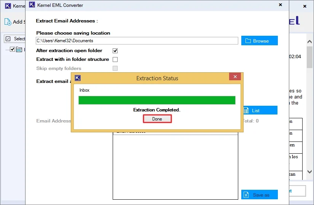The image size is (314, 205).
Task: Click the EML folder icon in tree
Action: tap(19, 49)
